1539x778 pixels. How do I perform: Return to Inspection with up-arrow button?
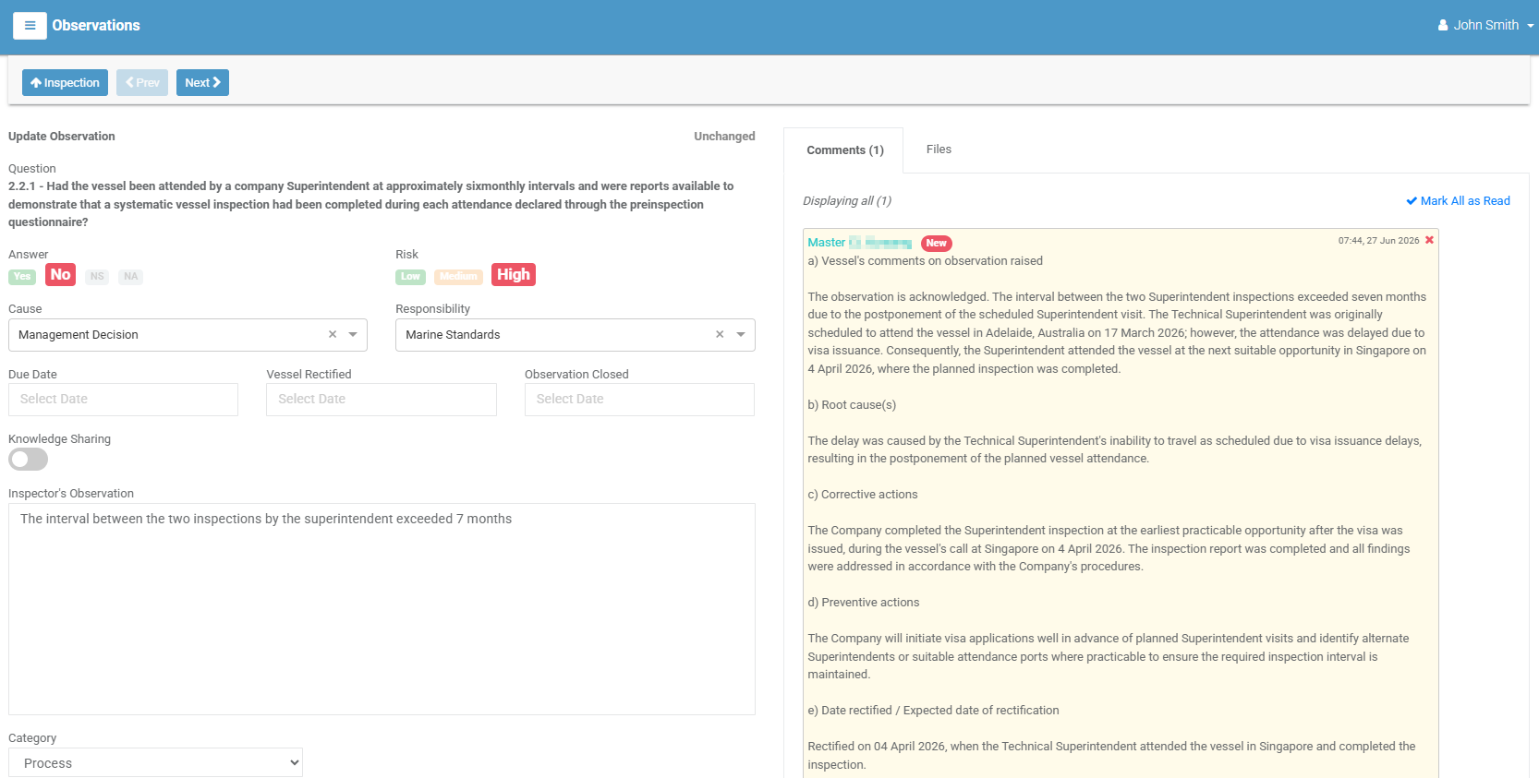(x=65, y=82)
